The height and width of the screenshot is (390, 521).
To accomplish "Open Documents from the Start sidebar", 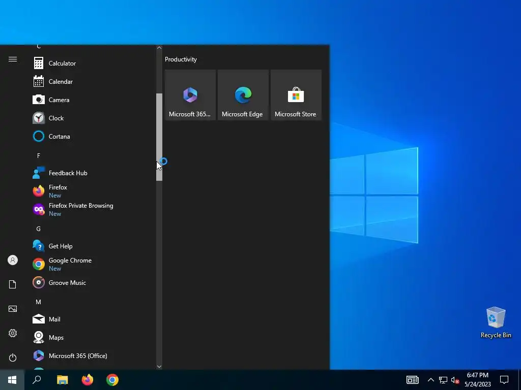I will click(x=13, y=284).
